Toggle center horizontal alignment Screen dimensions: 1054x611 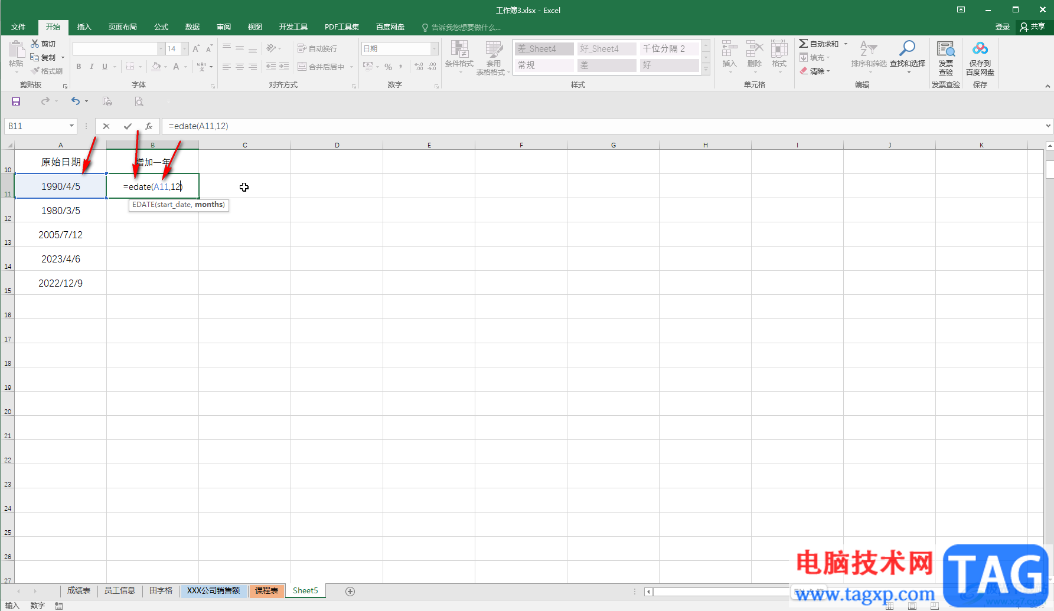click(240, 67)
